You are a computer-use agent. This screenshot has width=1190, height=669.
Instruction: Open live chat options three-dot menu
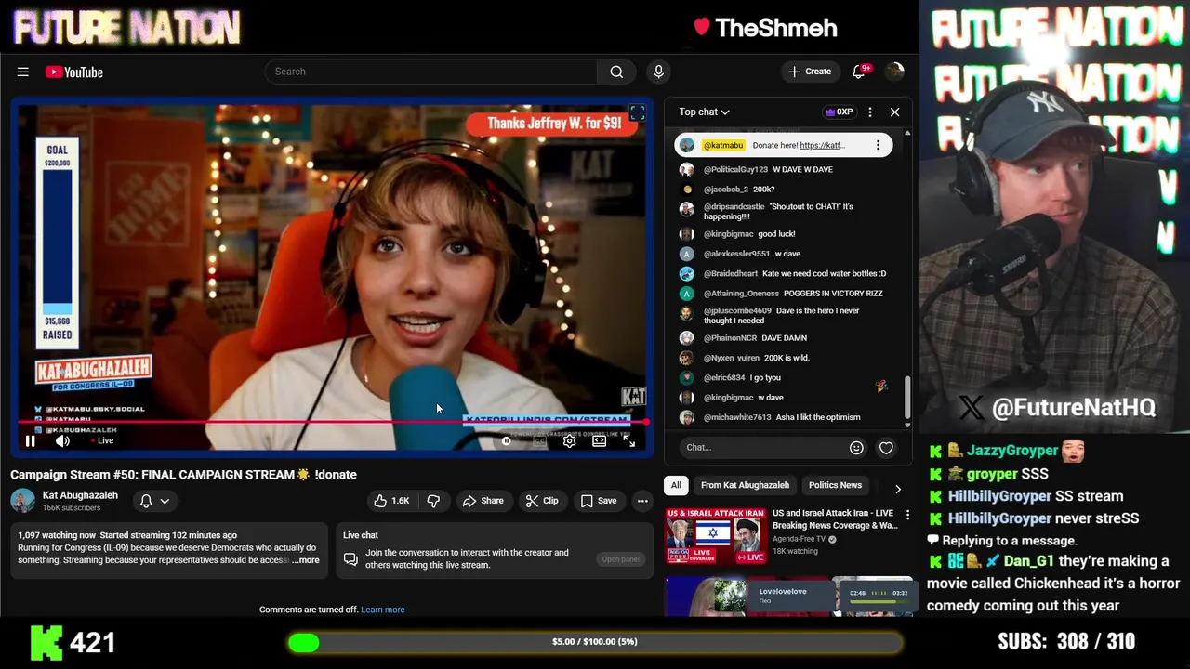[870, 112]
